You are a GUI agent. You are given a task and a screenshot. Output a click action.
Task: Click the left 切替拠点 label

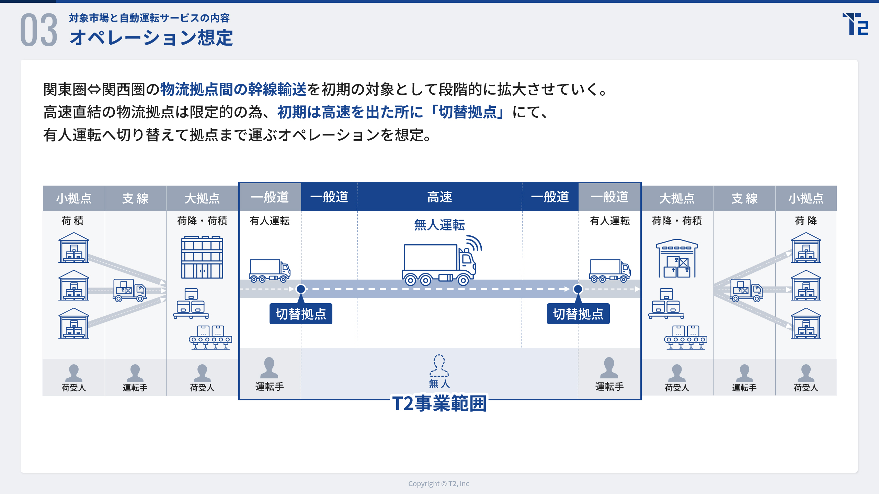click(x=301, y=314)
